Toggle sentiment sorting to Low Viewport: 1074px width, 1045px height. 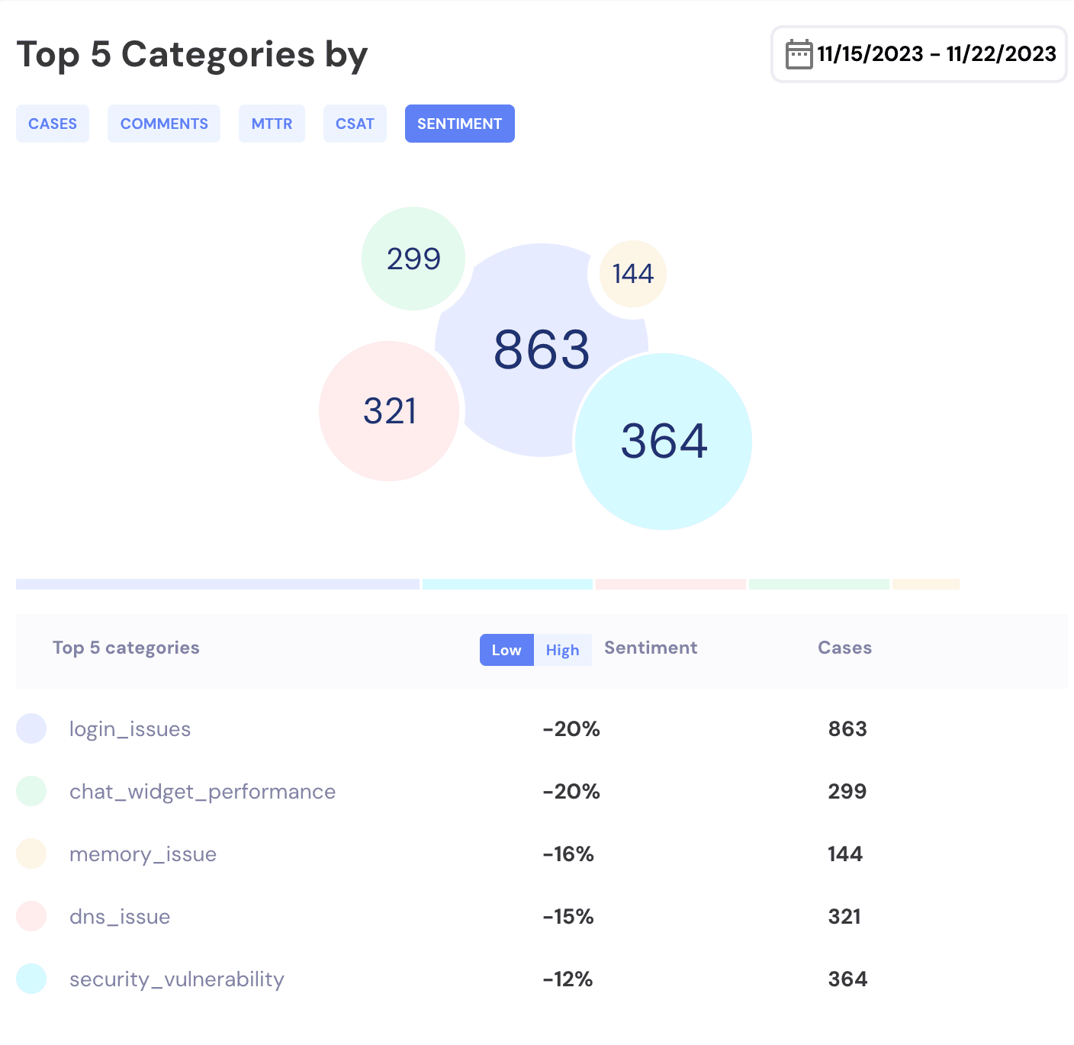[x=506, y=650]
